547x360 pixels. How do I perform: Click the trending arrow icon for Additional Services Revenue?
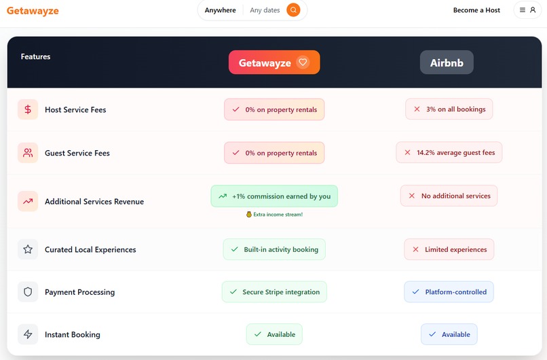point(28,201)
